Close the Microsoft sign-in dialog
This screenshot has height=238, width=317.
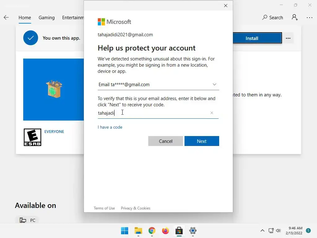[x=226, y=6]
